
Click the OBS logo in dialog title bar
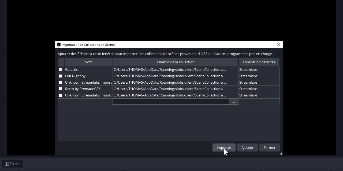coord(59,45)
